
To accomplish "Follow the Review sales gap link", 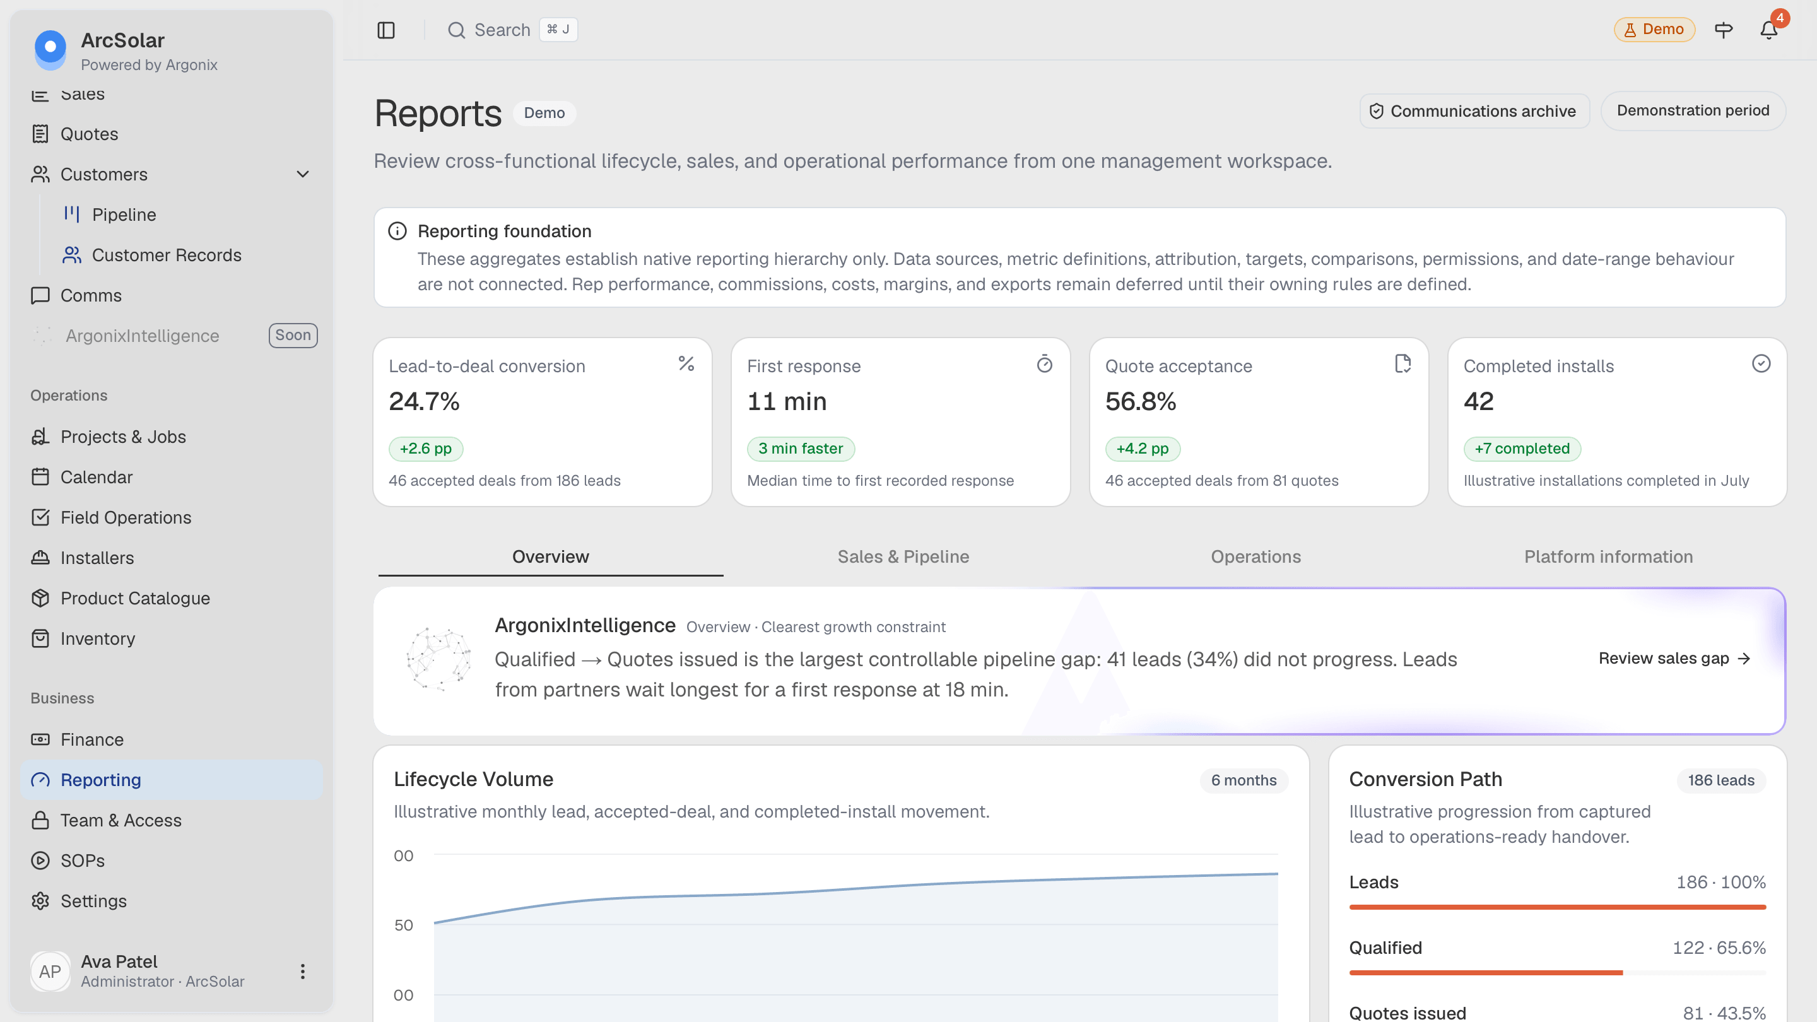I will (1674, 658).
